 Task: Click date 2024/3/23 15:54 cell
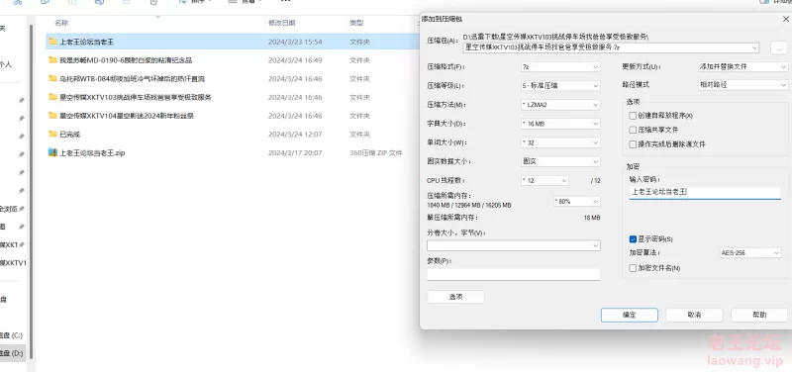pos(295,42)
